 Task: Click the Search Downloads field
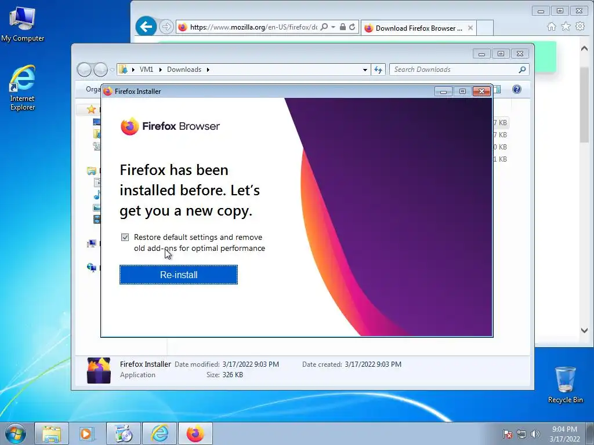455,70
